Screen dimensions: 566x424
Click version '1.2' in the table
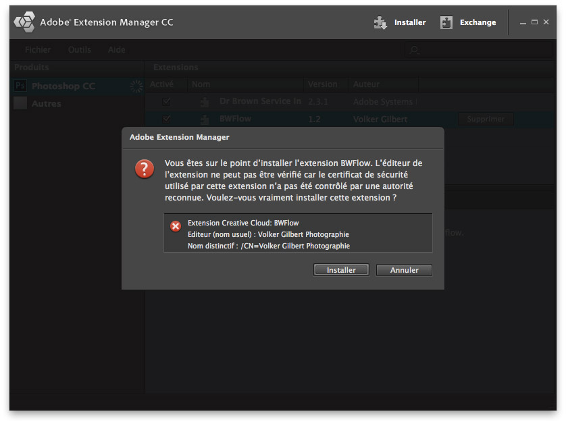314,120
